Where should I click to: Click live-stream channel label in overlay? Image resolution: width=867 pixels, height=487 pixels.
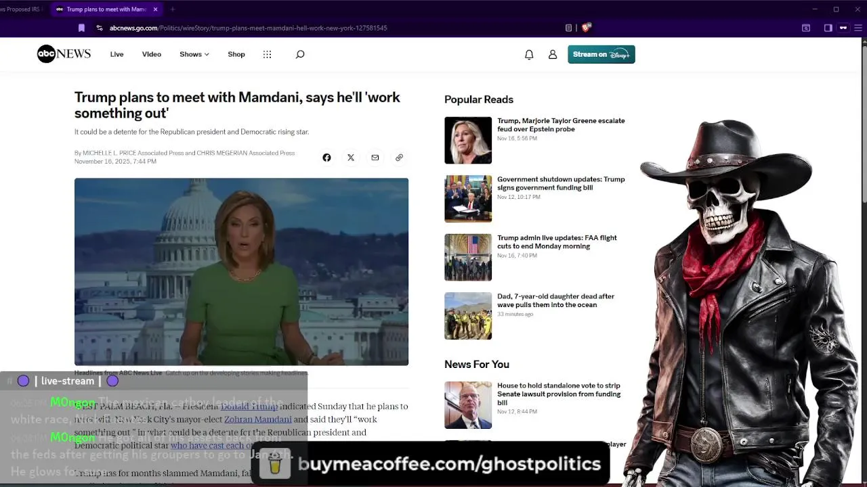coord(68,381)
